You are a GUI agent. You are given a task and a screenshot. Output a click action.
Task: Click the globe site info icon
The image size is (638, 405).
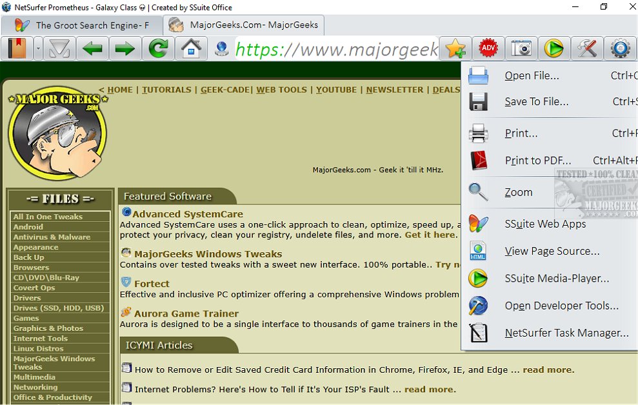pyautogui.click(x=222, y=49)
